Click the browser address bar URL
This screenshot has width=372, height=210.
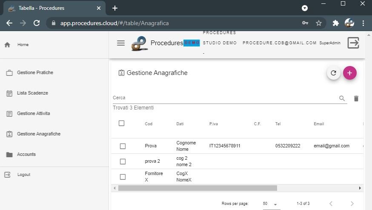(x=114, y=23)
